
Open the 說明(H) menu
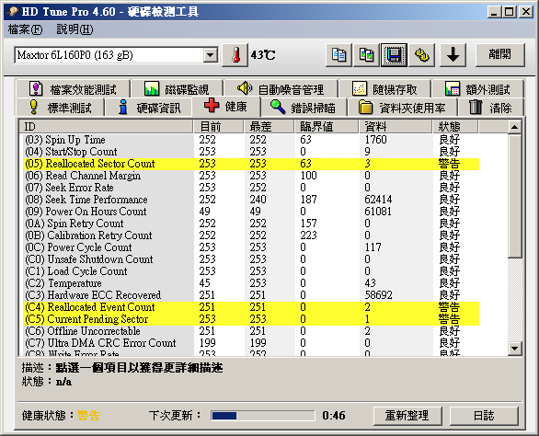point(75,29)
